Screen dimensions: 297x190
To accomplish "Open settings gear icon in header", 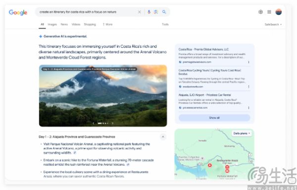I will (x=260, y=12).
